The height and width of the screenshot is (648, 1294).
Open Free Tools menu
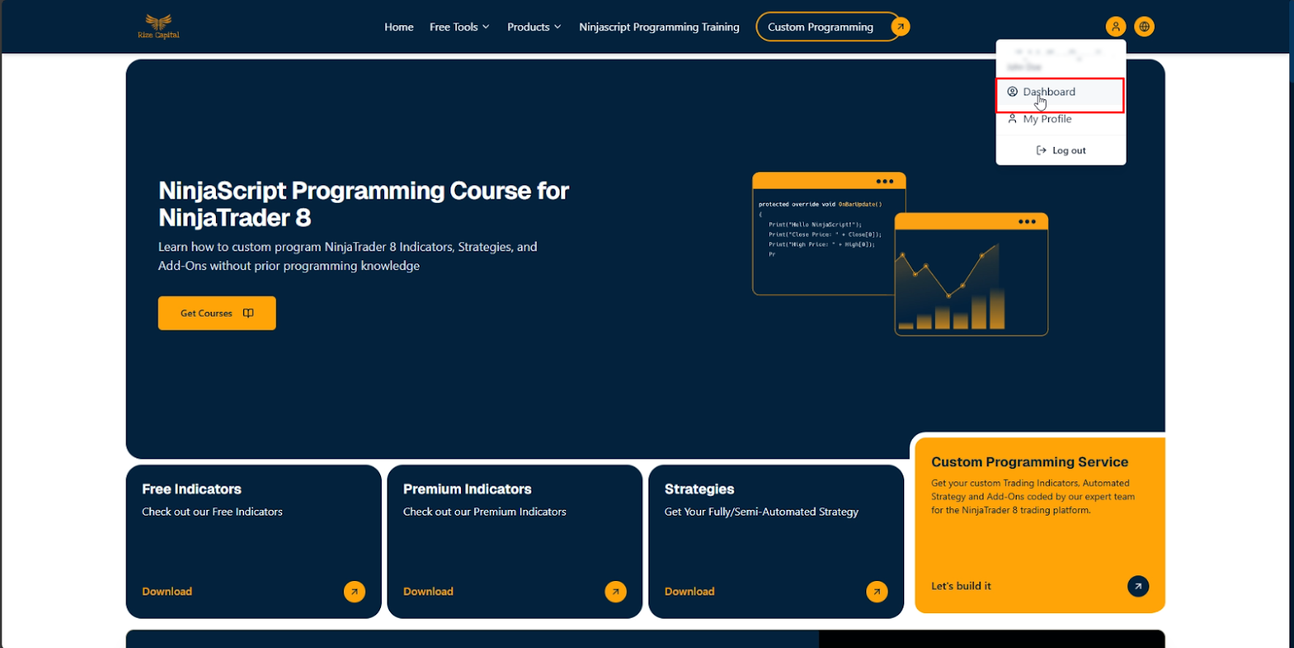(459, 27)
